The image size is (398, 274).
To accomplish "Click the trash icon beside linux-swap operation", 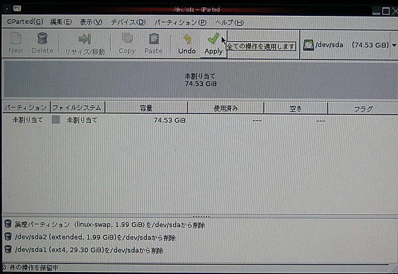I will click(8, 224).
